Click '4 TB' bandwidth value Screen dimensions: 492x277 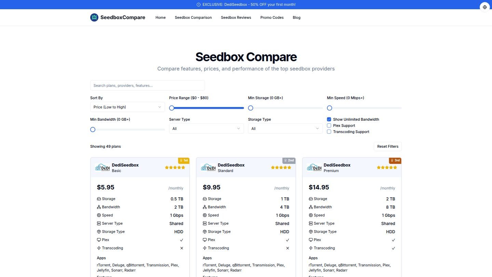(285, 207)
